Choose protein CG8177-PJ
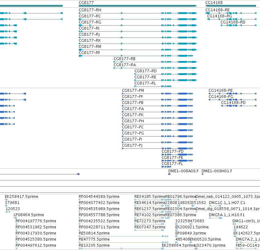The image size is (260, 250). point(132,146)
